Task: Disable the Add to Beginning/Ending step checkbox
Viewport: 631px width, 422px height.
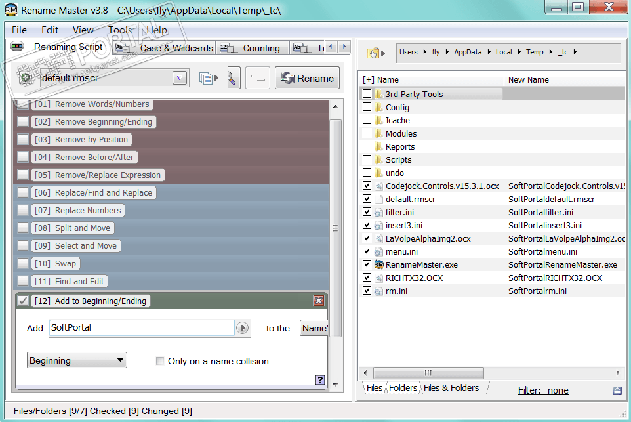Action: pyautogui.click(x=23, y=301)
